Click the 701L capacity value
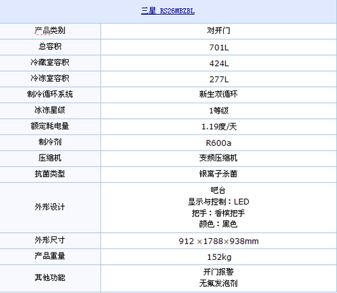This screenshot has height=293, width=337. pyautogui.click(x=219, y=47)
